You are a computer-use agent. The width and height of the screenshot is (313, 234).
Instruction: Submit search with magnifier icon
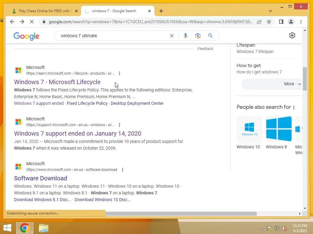coord(210,36)
